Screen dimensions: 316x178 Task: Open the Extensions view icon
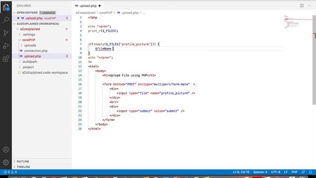click(6, 59)
